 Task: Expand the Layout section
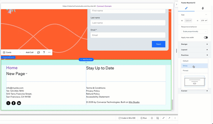(x=194, y=50)
